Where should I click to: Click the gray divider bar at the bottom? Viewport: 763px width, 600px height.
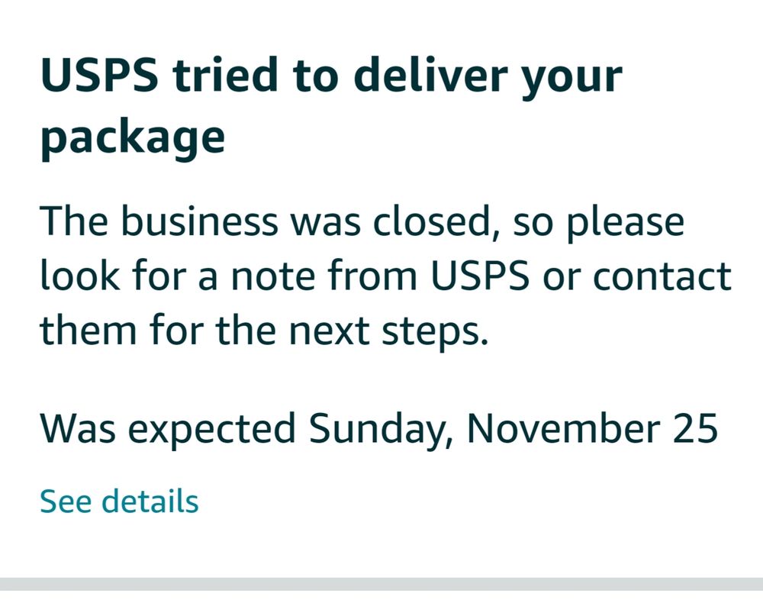coord(381,584)
